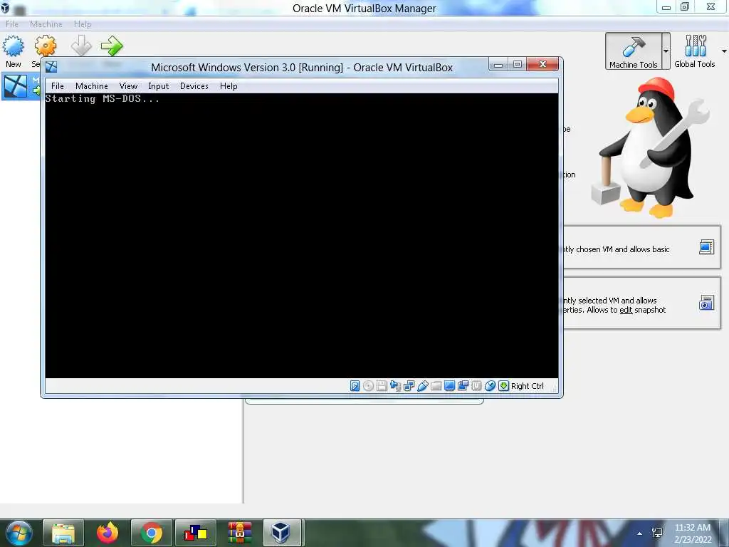Click the Settings gear toolbar icon in Manager
The image size is (729, 547).
pos(45,46)
